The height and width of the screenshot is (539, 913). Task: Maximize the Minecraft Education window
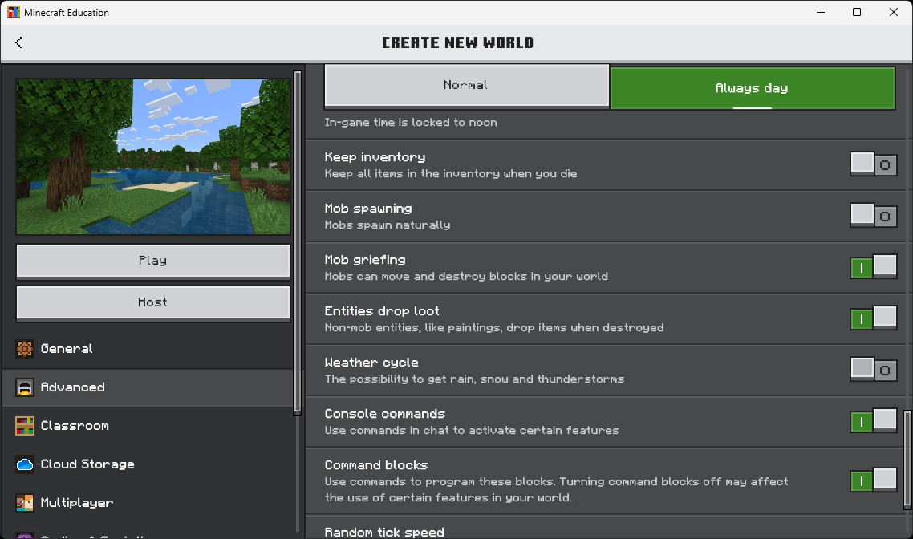pos(857,12)
